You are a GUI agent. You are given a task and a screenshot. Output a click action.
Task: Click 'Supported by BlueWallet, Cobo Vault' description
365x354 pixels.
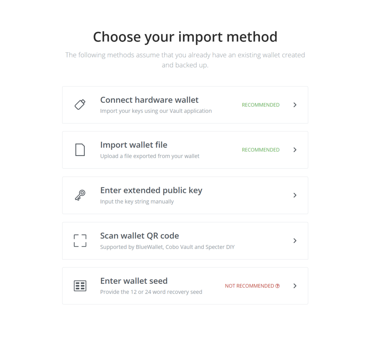click(168, 247)
